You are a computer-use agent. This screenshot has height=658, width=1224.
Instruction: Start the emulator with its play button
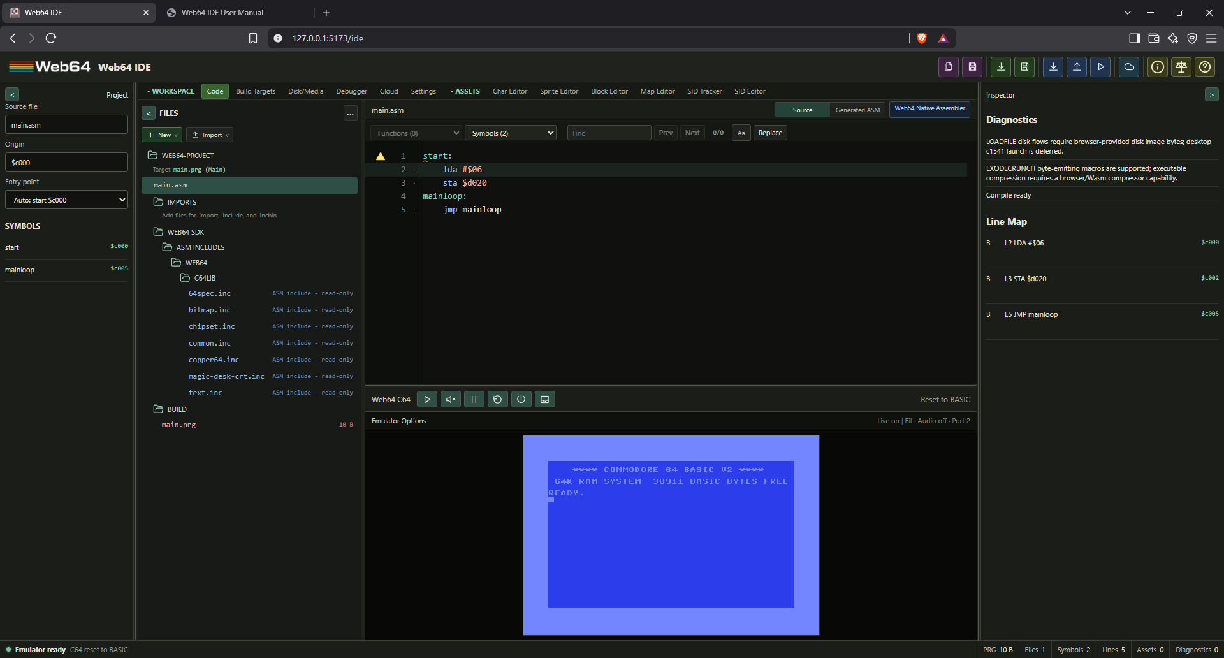427,399
